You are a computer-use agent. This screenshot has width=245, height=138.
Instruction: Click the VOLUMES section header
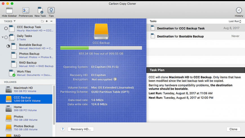10,82
